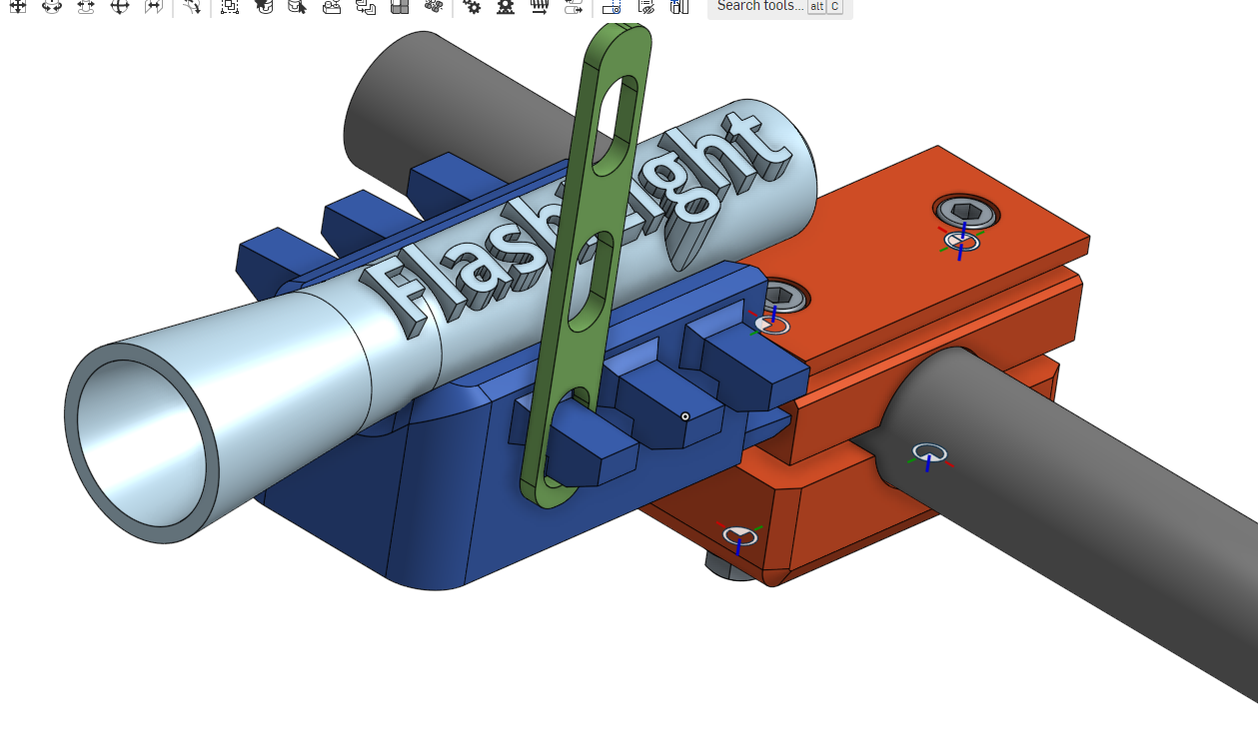Select the Gear relation tool
The width and height of the screenshot is (1258, 754).
coord(472,6)
